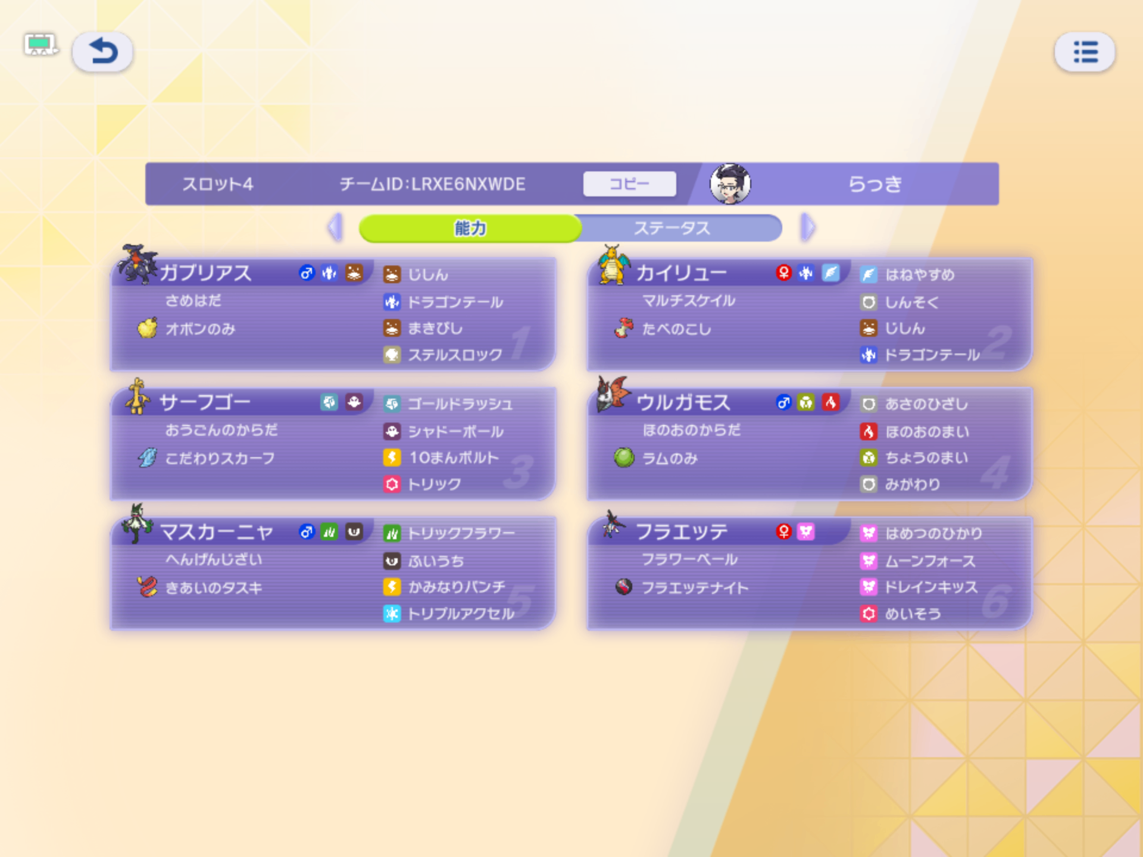Screen dimensions: 1143x857
Task: Tap the さめはだ ability text
Action: pyautogui.click(x=193, y=300)
